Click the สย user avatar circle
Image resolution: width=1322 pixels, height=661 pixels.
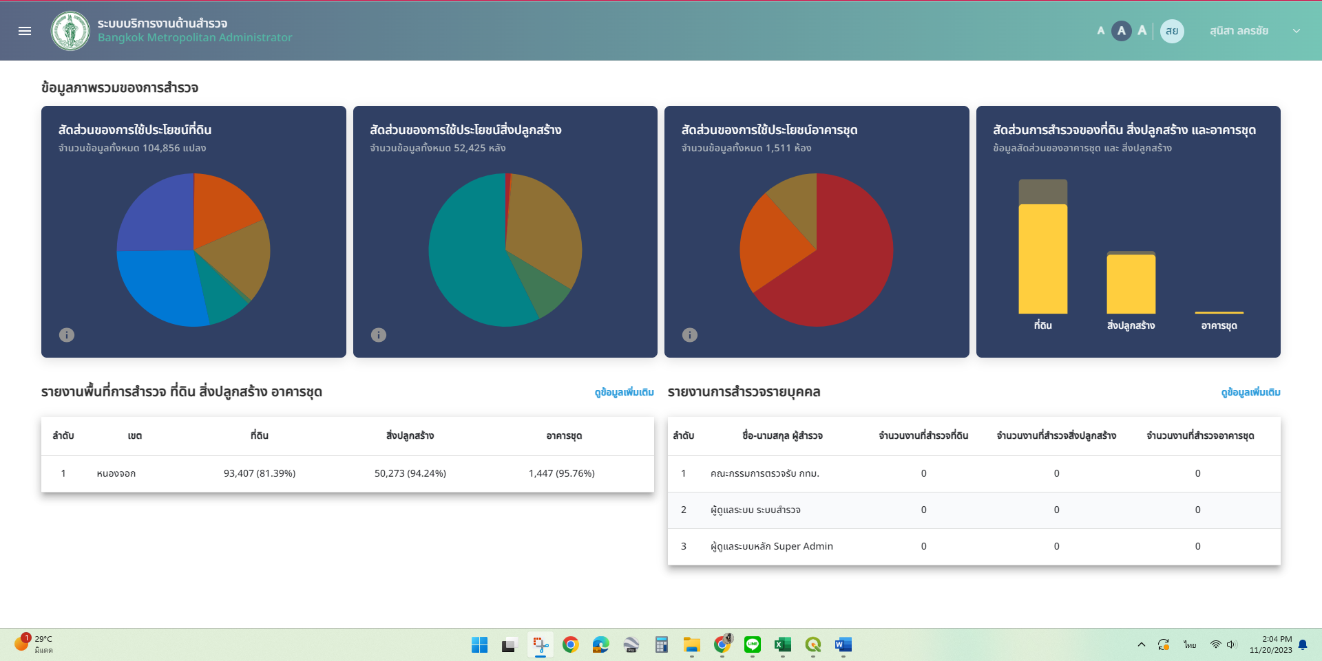[x=1172, y=31]
